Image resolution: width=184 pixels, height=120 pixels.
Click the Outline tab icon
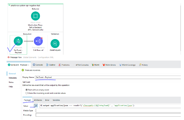click(x=47, y=65)
